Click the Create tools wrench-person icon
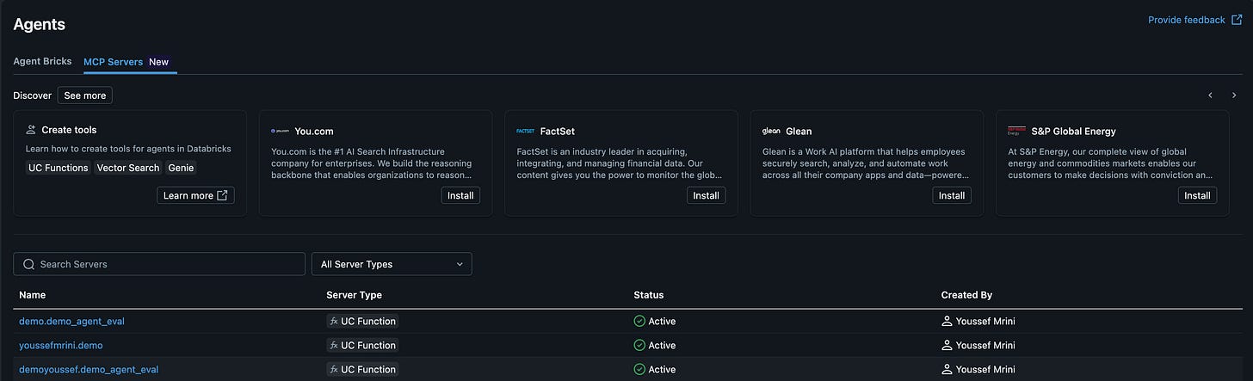Viewport: 1253px width, 381px height. (x=31, y=130)
